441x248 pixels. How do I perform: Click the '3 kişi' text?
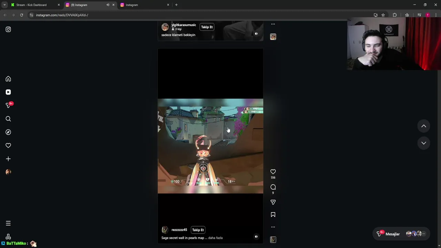[x=178, y=29]
